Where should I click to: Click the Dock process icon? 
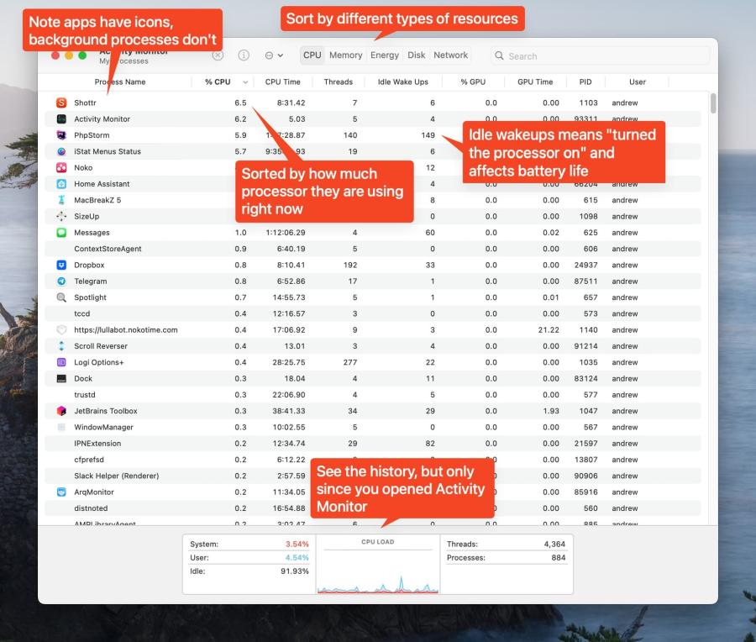pos(61,379)
